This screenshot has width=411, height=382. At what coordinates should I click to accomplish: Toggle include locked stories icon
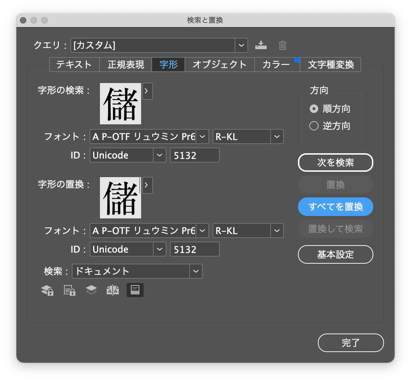pos(69,290)
